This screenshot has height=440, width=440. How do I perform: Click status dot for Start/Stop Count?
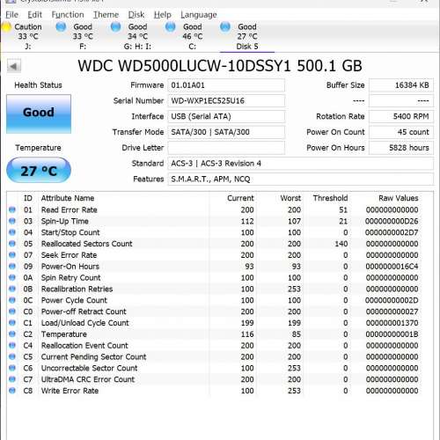[12, 232]
